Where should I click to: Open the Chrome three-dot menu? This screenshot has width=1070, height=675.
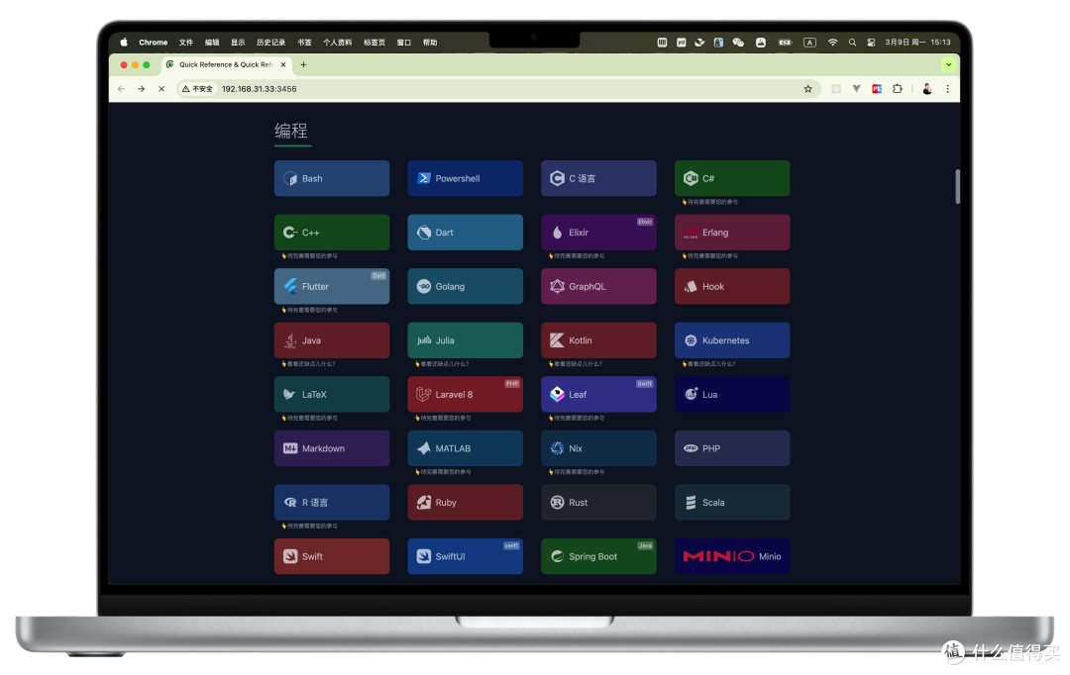[947, 89]
